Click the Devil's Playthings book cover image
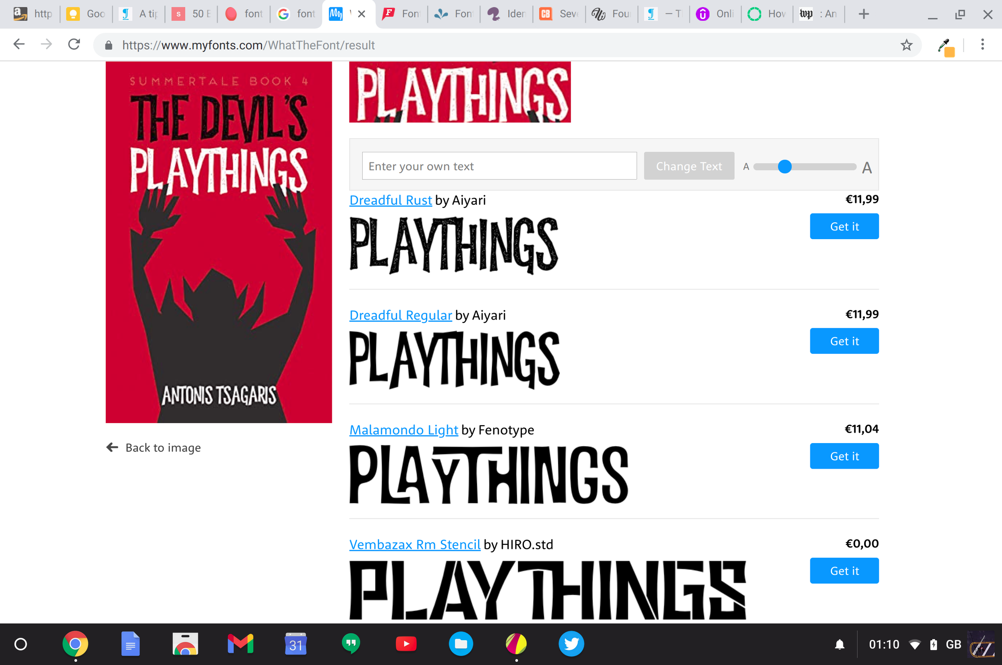The height and width of the screenshot is (665, 1002). pyautogui.click(x=219, y=242)
